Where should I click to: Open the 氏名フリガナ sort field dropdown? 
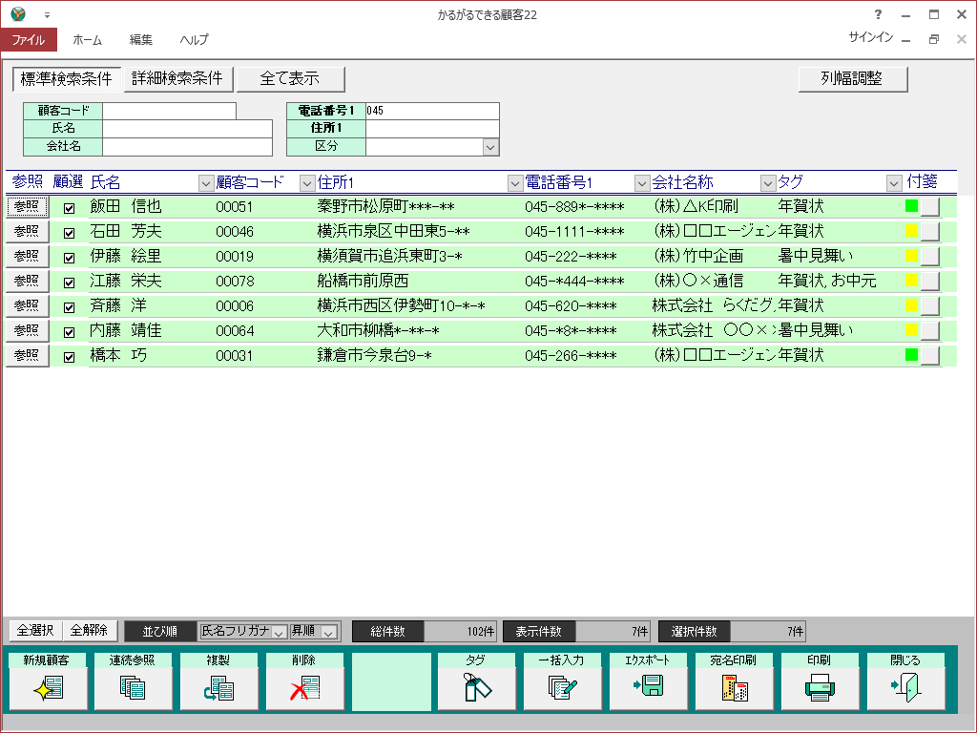click(280, 632)
